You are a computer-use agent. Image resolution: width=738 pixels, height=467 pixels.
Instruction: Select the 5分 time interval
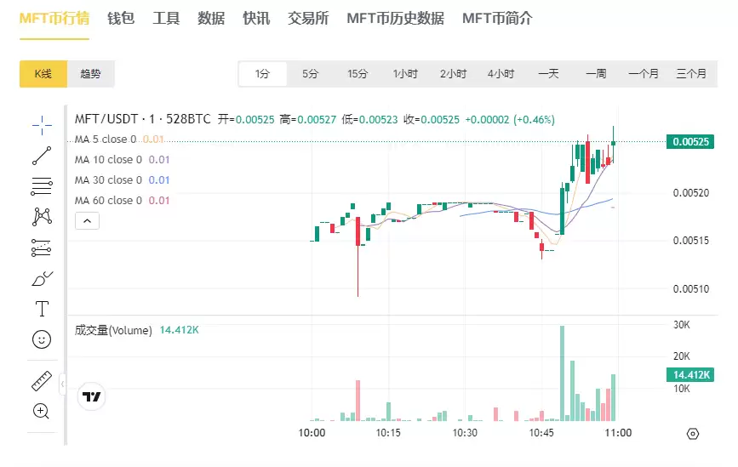[310, 74]
